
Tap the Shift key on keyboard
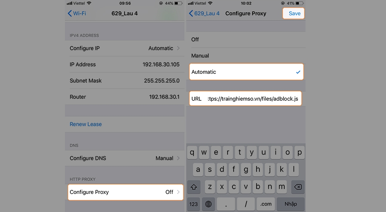tap(194, 187)
